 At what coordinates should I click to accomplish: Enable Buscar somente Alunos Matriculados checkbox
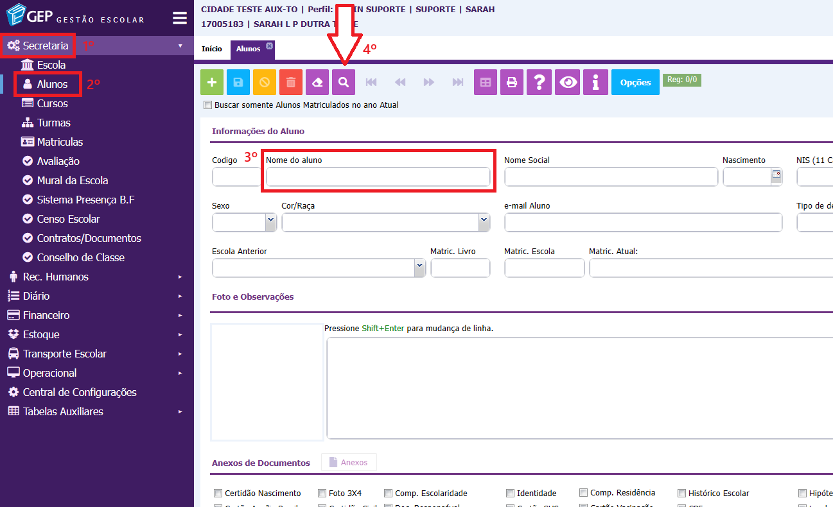click(207, 105)
